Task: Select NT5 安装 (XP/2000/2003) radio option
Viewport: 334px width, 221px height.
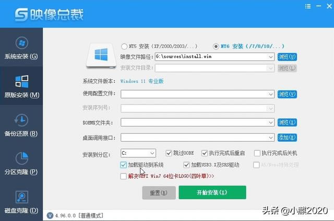Action: (124, 46)
